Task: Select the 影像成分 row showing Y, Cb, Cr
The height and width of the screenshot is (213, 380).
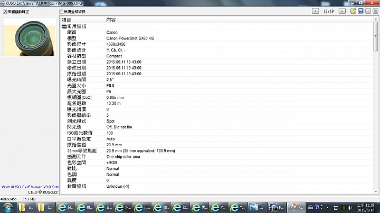Action: click(x=217, y=50)
